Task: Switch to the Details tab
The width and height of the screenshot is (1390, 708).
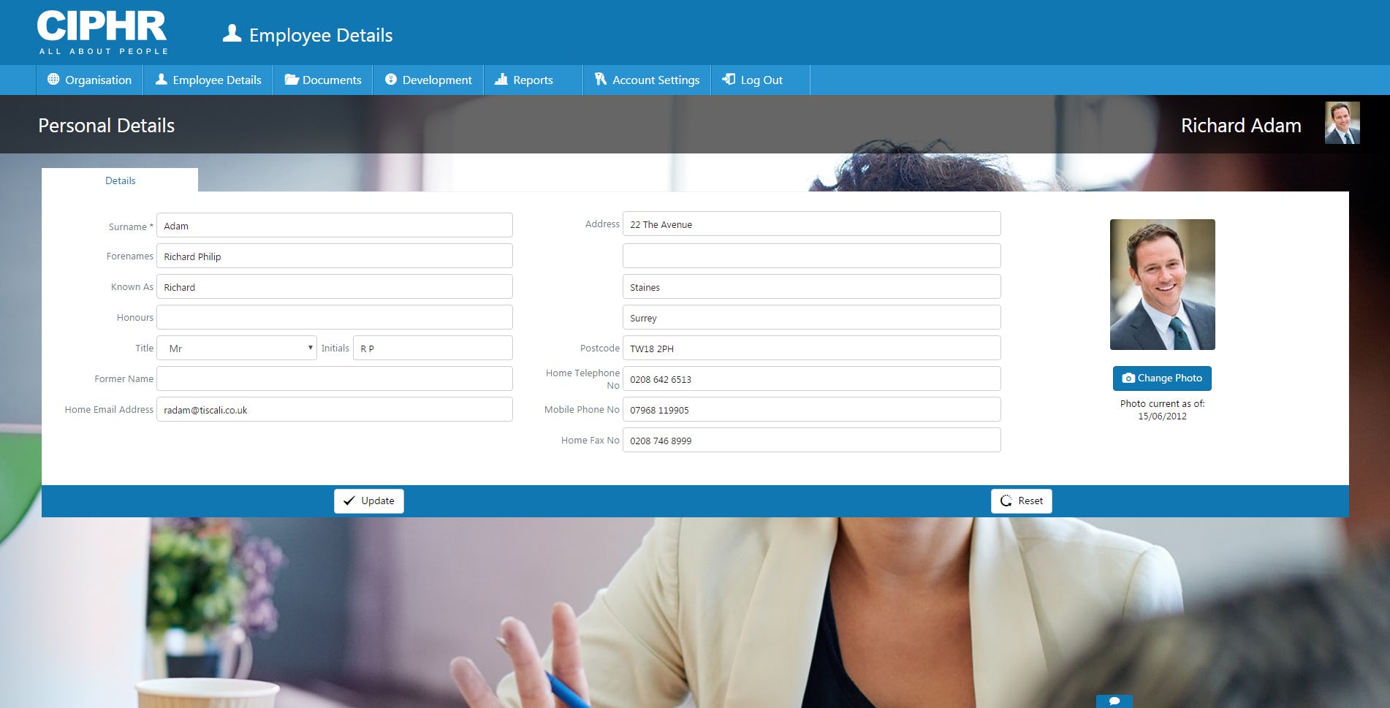Action: pyautogui.click(x=120, y=180)
